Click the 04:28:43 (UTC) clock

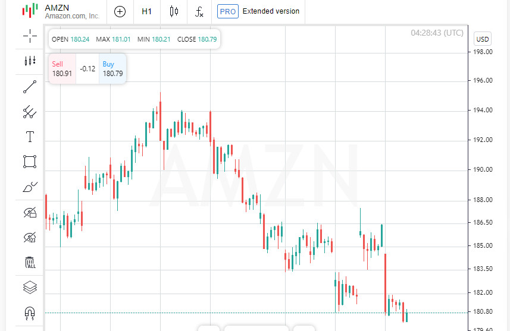click(x=437, y=33)
